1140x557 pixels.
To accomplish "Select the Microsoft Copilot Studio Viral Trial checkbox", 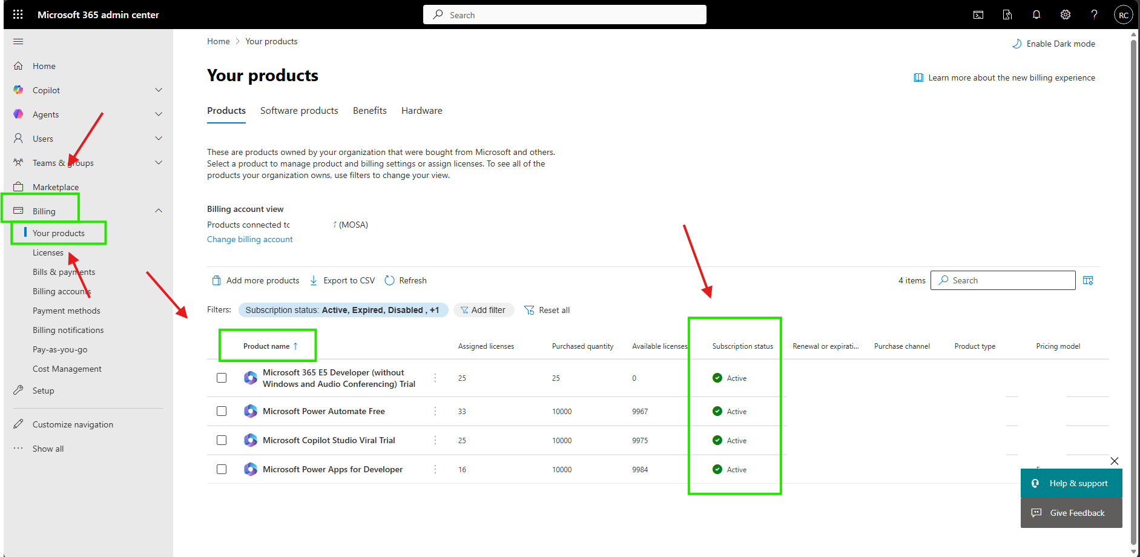I will (222, 440).
